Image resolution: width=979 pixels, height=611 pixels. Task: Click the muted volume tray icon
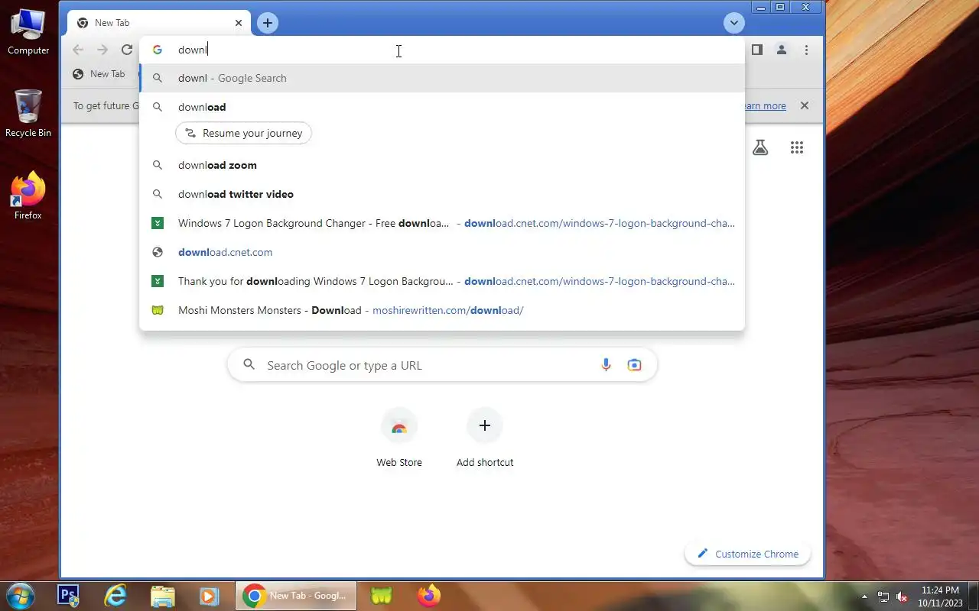point(902,596)
